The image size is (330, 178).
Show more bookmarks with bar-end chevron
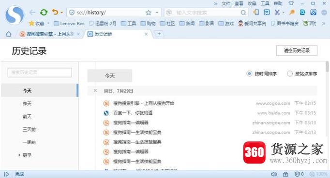(x=324, y=24)
